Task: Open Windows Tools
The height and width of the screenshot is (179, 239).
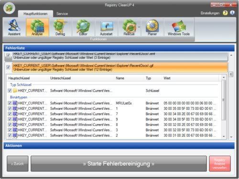Action: [179, 27]
